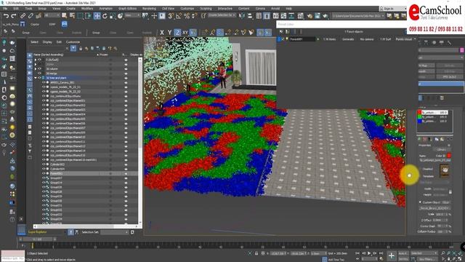Open the Display menu in Layer Explorer
465x262 pixels.
pos(47,42)
